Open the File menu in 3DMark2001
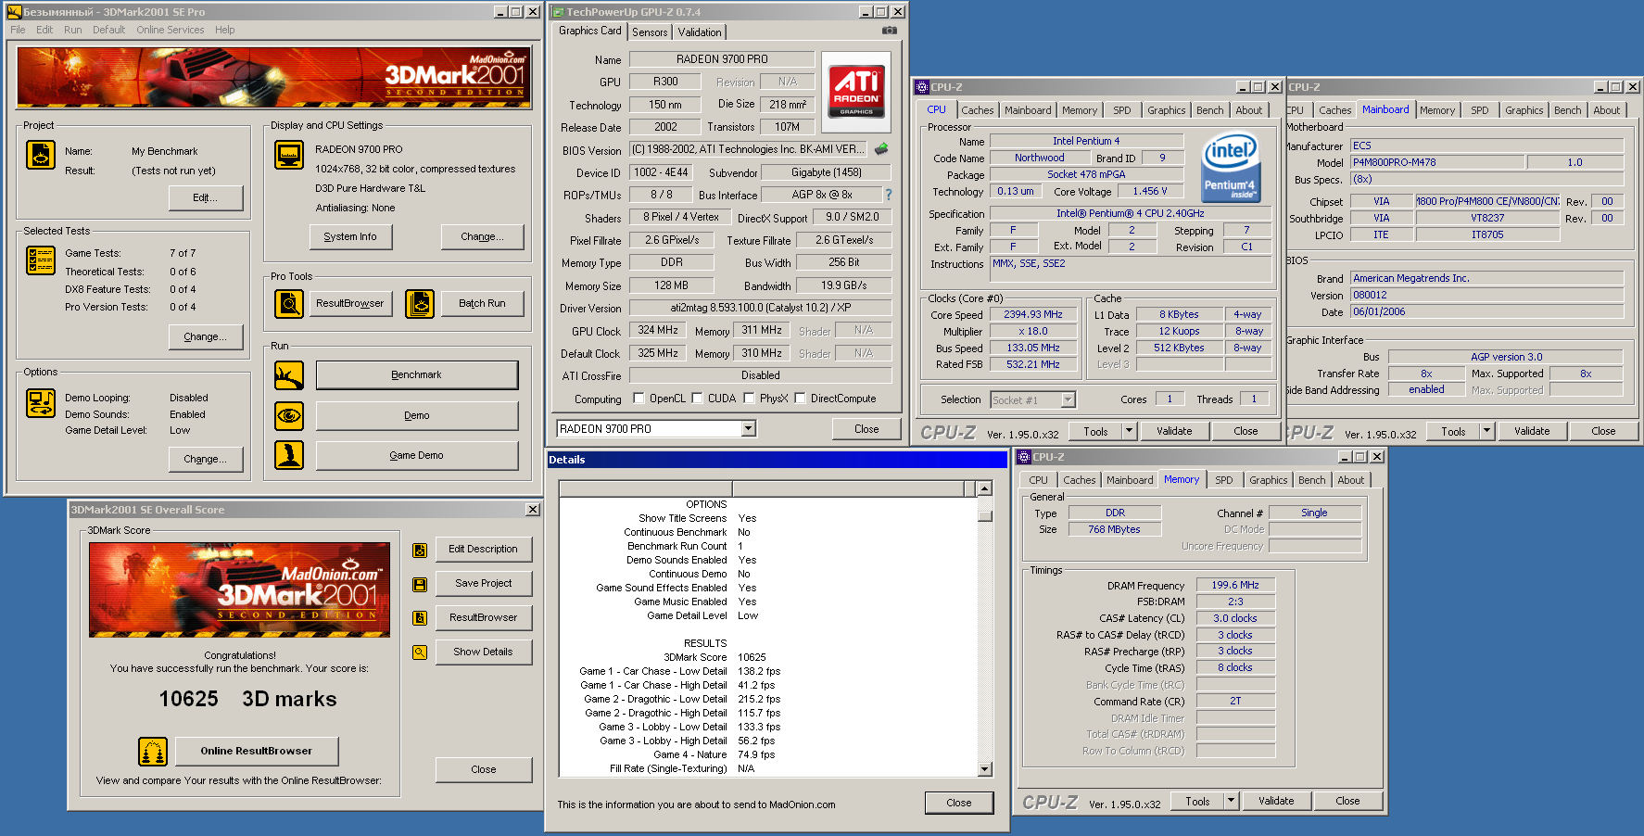This screenshot has width=1644, height=836. (18, 30)
